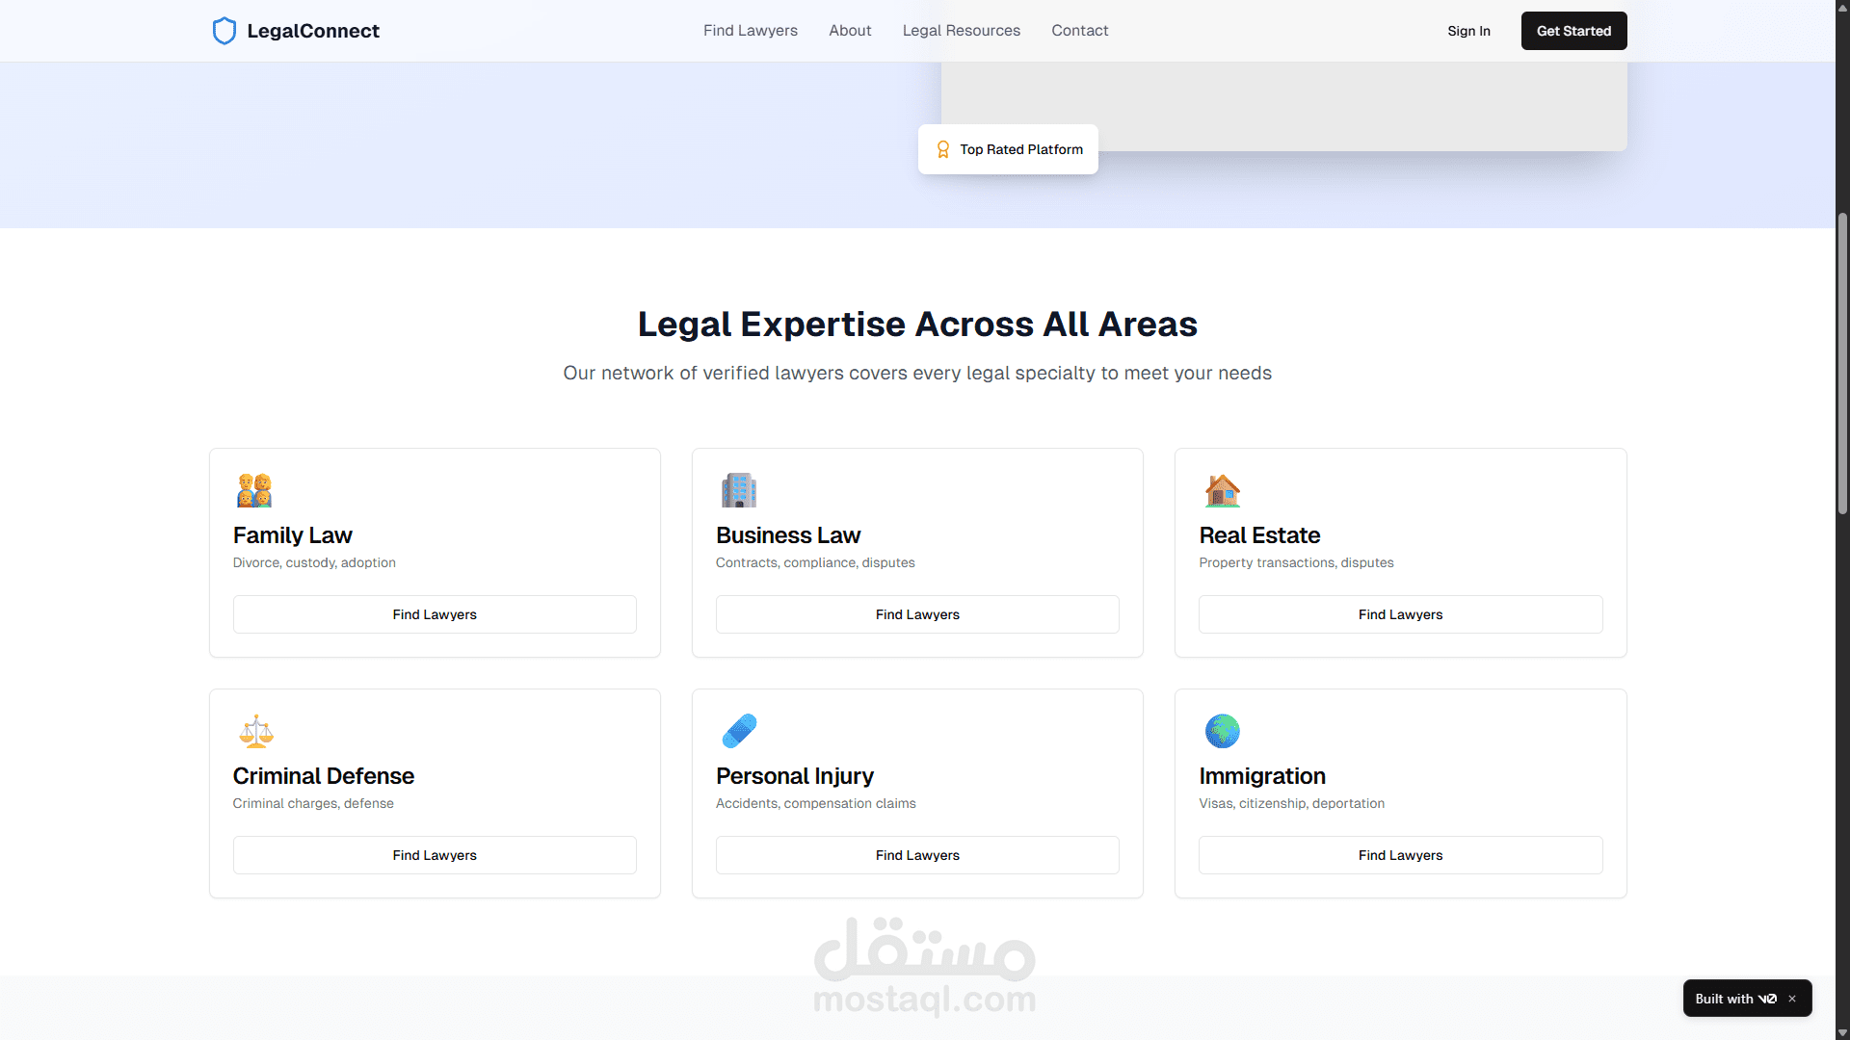Click the Immigration globe icon
The width and height of the screenshot is (1850, 1040).
click(x=1222, y=731)
